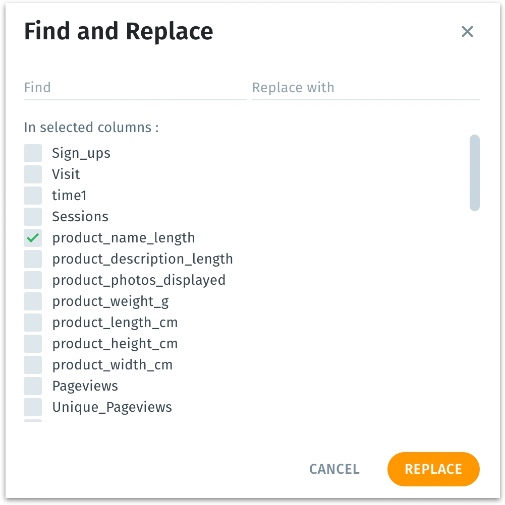Uncheck the product_name_length checkbox
Screen dimensions: 505x505
(33, 238)
